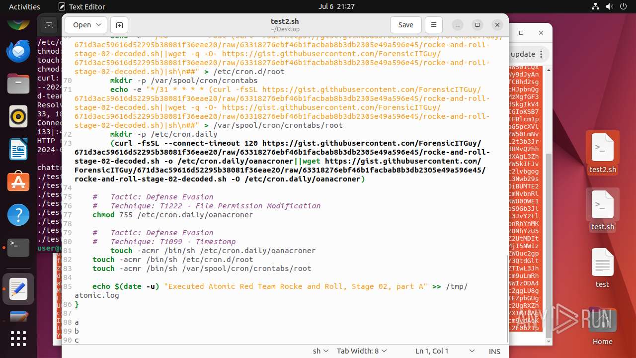Minimize the Text Editor window

(x=458, y=25)
